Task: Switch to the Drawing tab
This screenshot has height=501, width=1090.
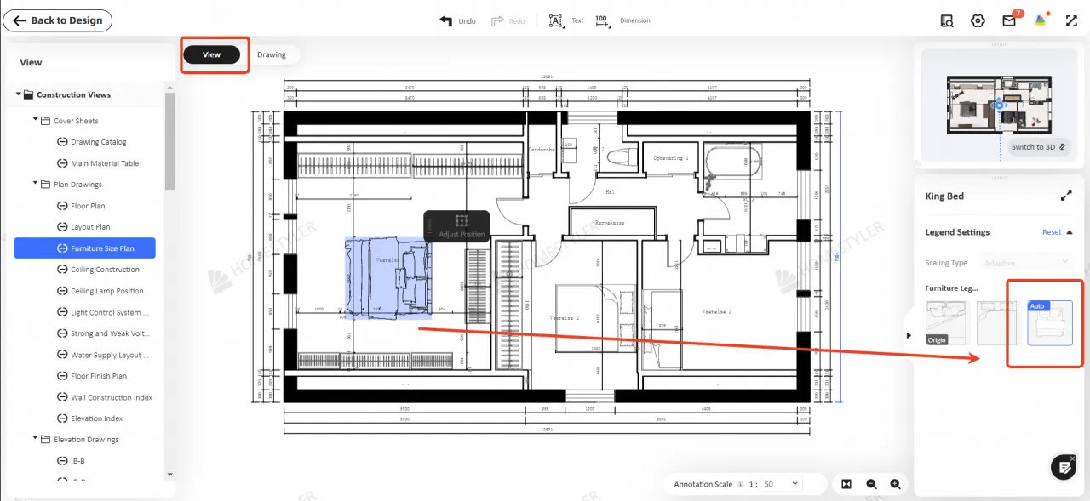Action: [x=272, y=54]
